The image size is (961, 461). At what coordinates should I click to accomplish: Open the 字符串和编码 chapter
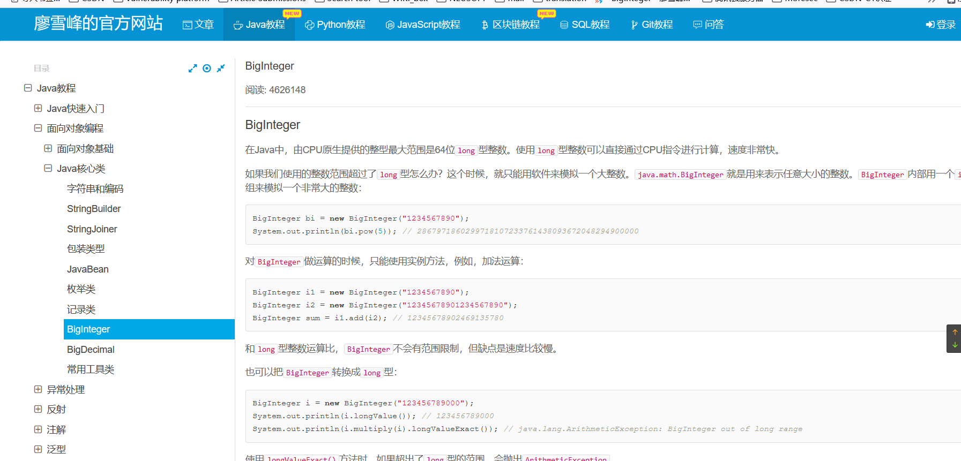click(x=95, y=188)
